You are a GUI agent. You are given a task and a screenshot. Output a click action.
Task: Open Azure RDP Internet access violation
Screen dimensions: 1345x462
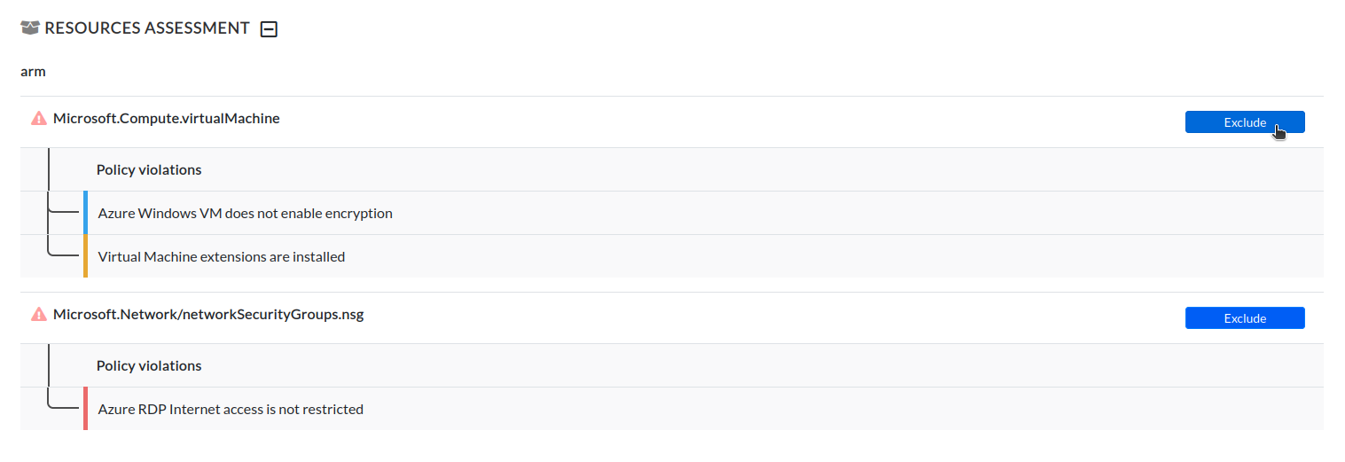[x=231, y=410]
